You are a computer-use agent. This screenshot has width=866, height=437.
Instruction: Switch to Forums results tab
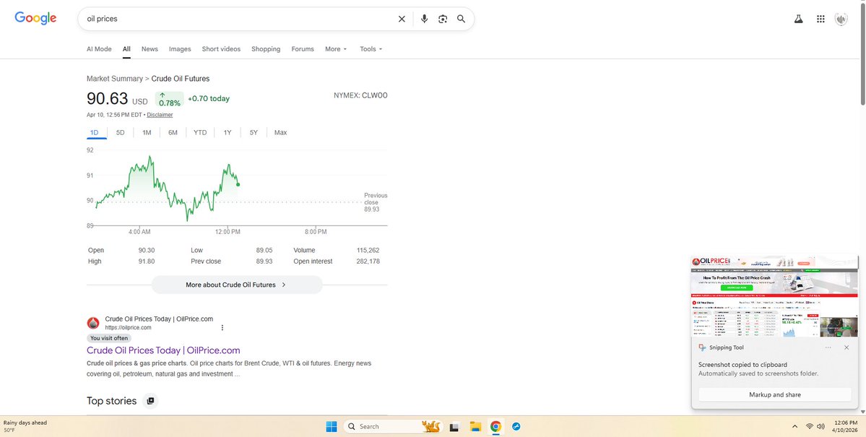[x=303, y=49]
